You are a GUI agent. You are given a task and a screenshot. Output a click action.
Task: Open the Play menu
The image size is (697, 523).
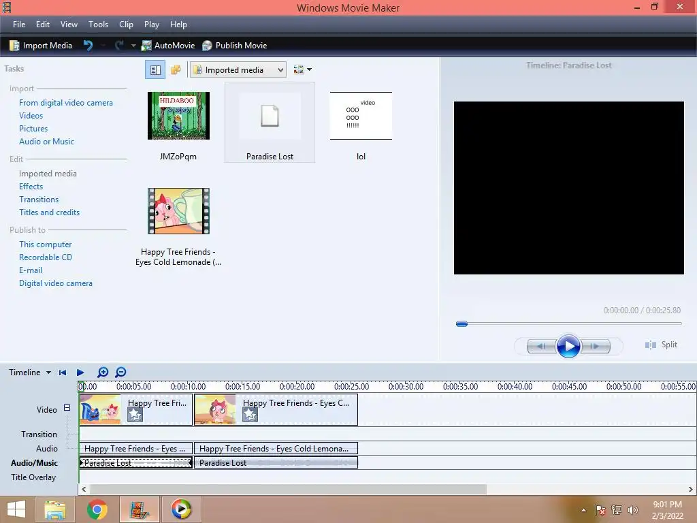[x=152, y=25]
